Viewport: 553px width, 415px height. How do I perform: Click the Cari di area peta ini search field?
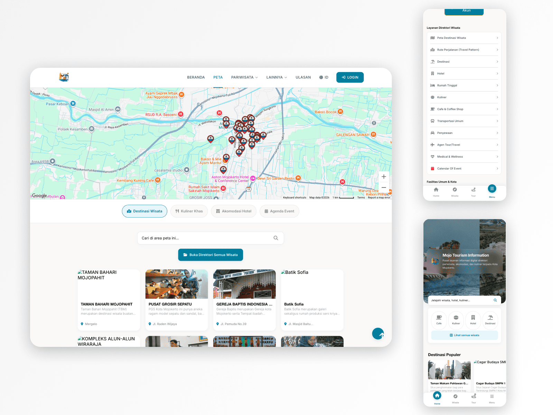210,238
